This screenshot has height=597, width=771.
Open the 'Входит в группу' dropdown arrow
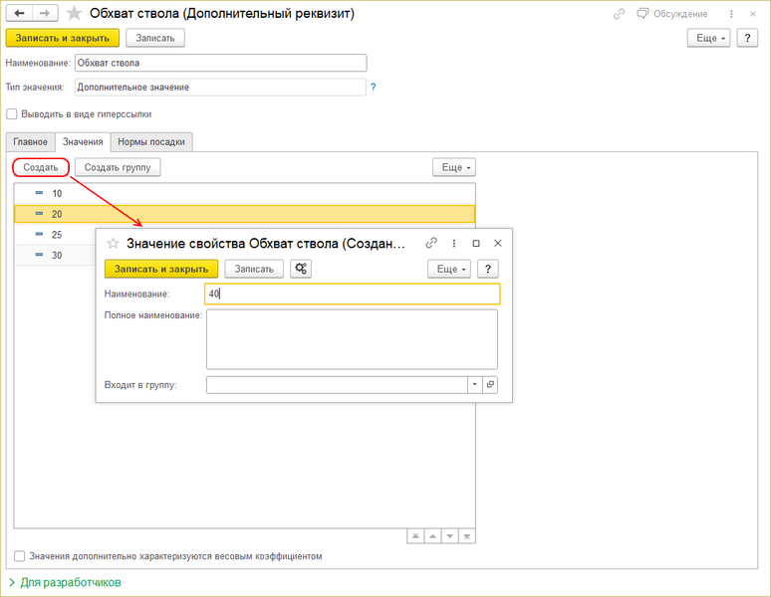click(x=474, y=384)
